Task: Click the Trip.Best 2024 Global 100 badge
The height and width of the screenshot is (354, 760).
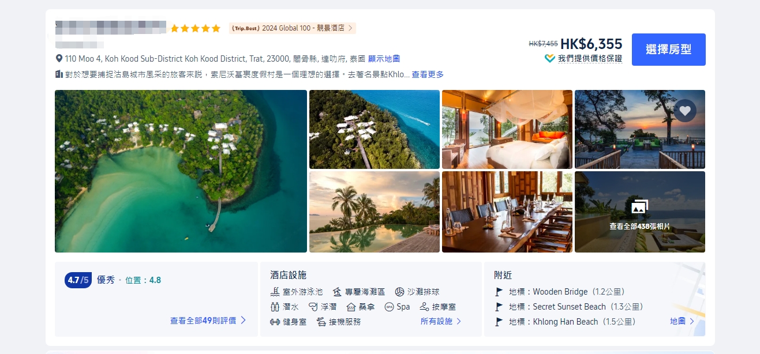Action: (x=292, y=28)
